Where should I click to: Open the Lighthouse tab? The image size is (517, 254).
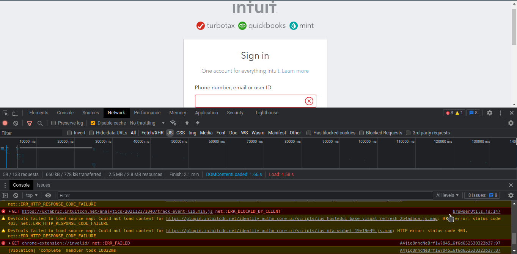coord(267,113)
